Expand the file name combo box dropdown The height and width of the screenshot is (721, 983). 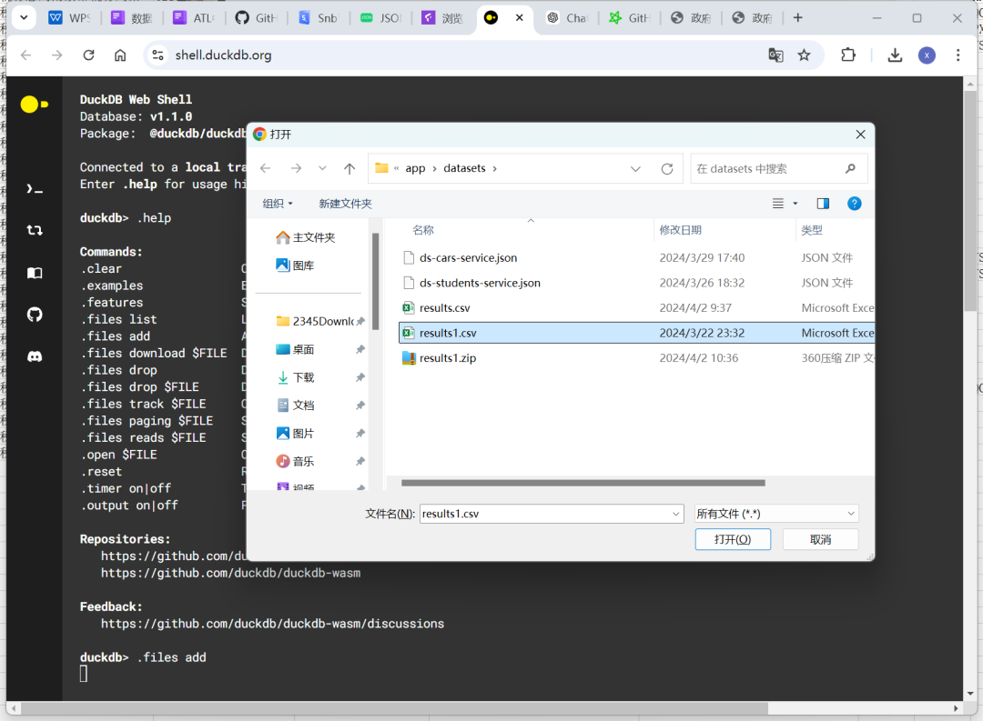674,513
